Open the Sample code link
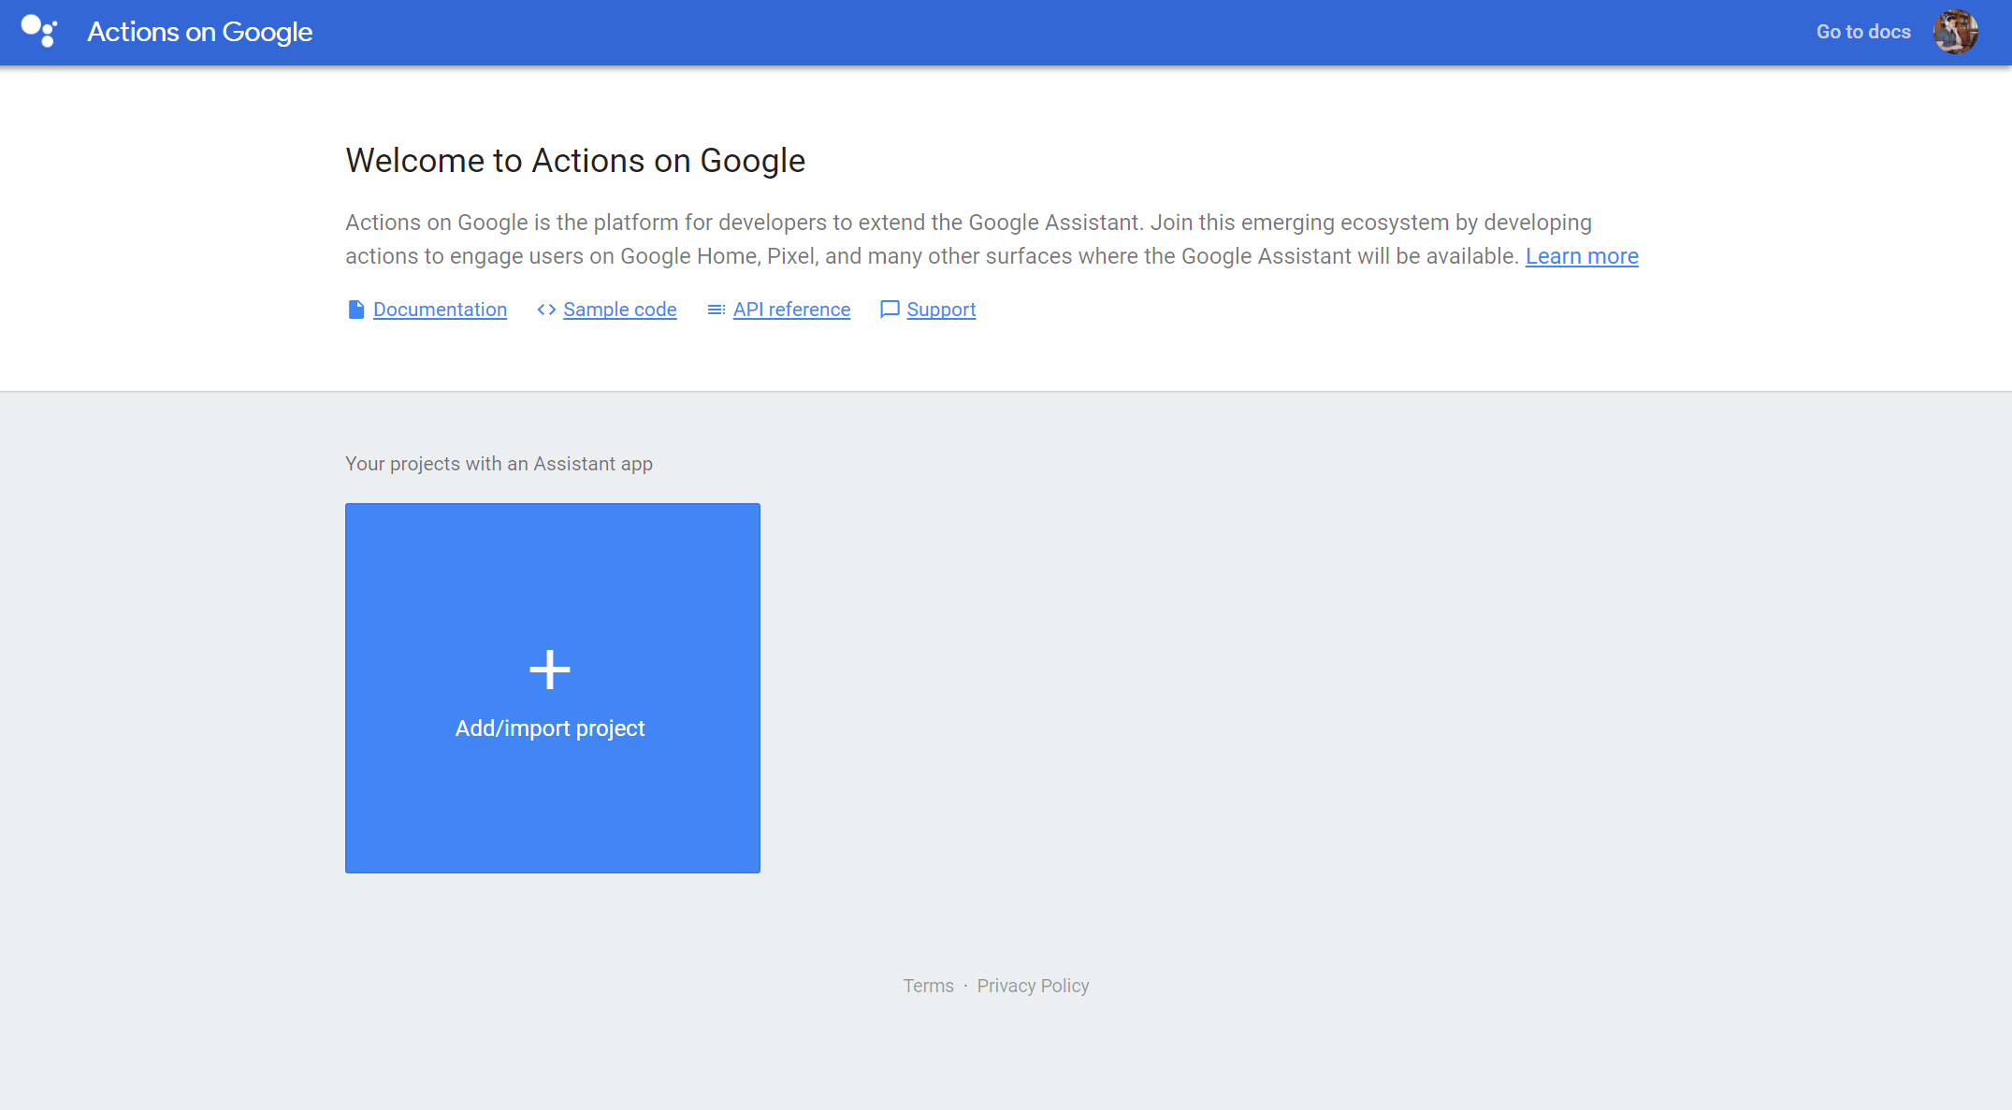 (619, 309)
